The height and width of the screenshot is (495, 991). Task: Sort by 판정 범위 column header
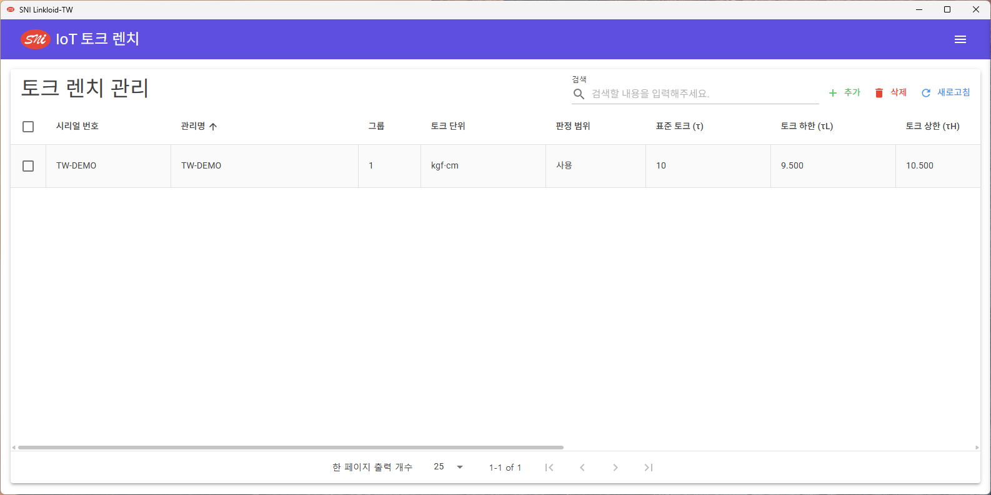tap(573, 126)
